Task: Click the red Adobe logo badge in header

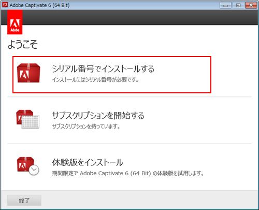Action: pyautogui.click(x=15, y=22)
